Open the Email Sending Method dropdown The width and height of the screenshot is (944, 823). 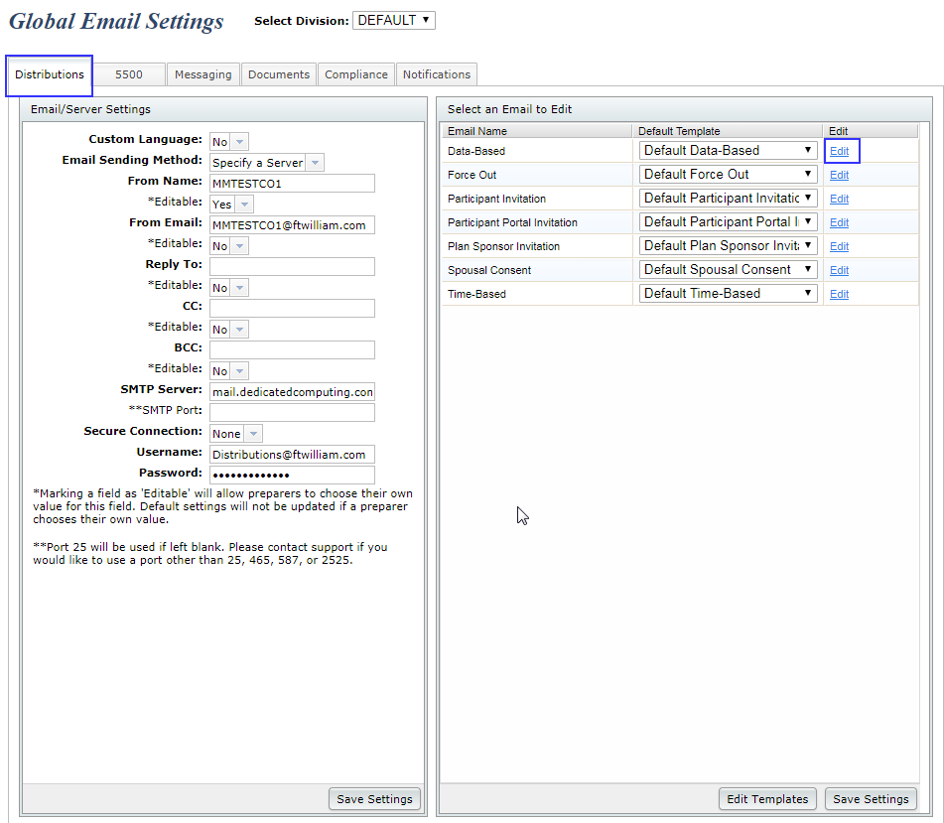click(266, 163)
